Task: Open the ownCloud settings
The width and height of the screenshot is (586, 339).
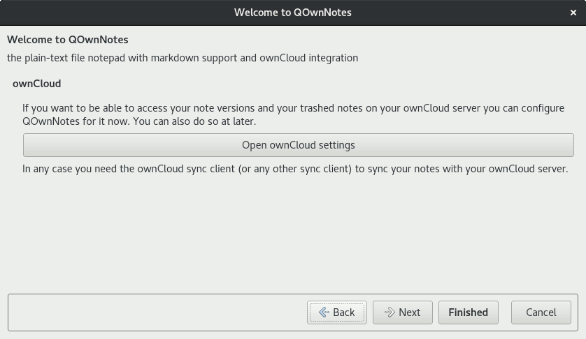Action: click(298, 145)
